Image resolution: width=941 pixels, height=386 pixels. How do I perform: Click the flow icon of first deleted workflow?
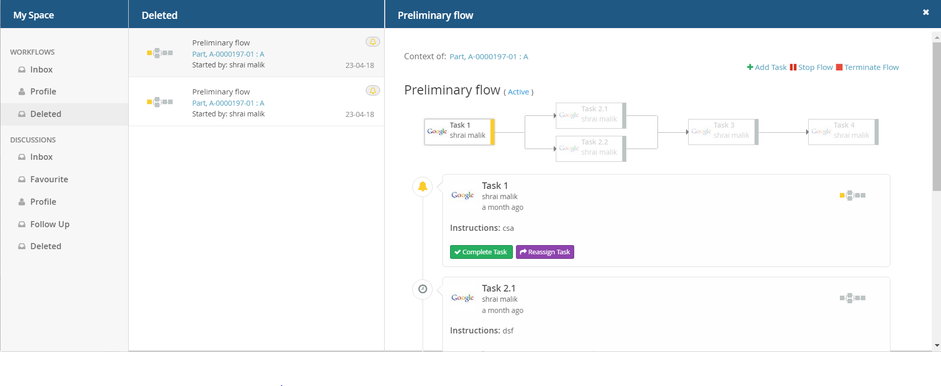(x=159, y=53)
